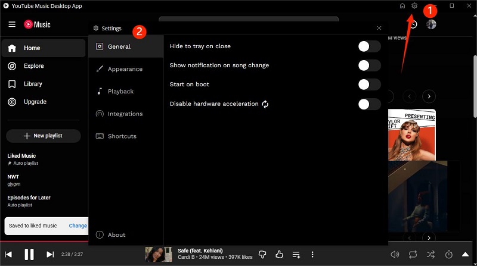Click the YouTube Music logo

click(37, 24)
